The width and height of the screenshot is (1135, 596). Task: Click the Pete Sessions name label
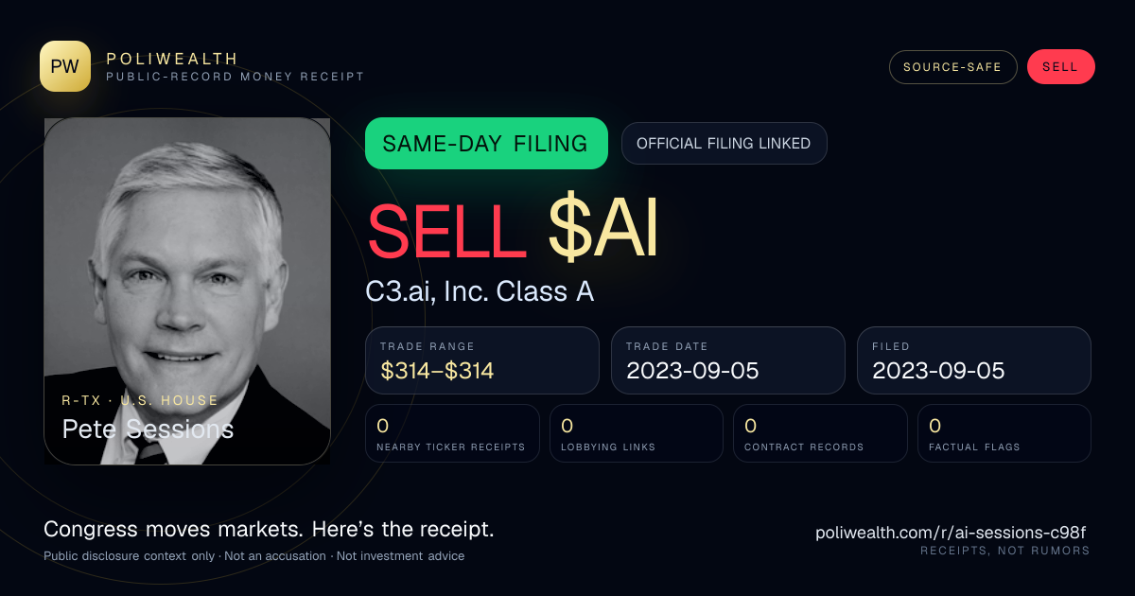[x=148, y=429]
